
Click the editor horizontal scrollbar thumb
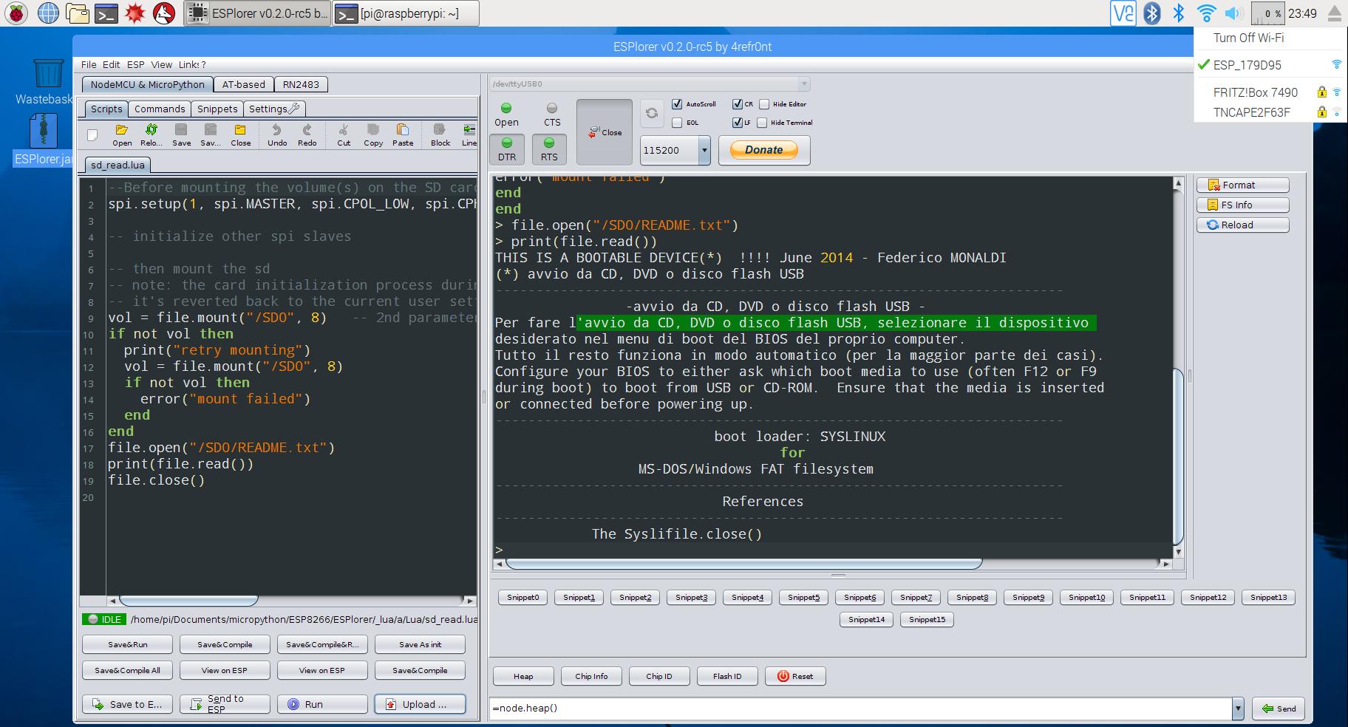(188, 601)
